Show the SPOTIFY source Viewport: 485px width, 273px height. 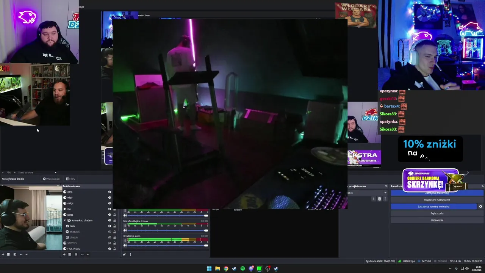pyautogui.click(x=110, y=243)
